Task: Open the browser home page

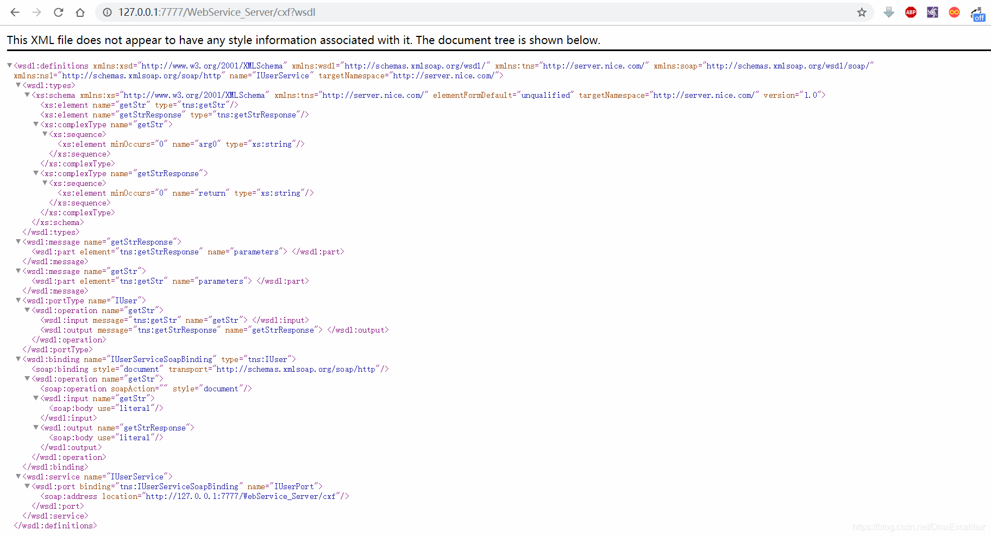Action: pos(80,12)
